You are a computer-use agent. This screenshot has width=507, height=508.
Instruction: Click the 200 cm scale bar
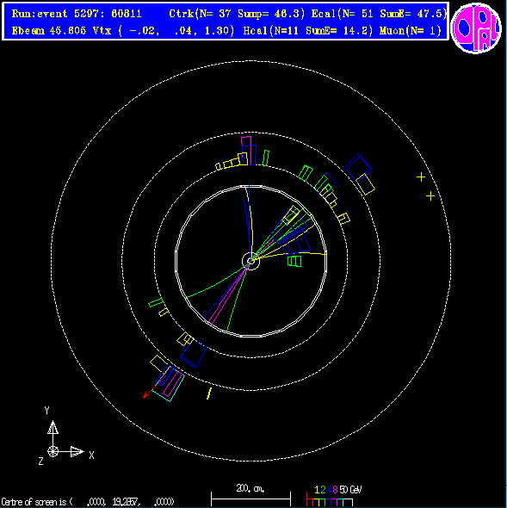[x=250, y=499]
